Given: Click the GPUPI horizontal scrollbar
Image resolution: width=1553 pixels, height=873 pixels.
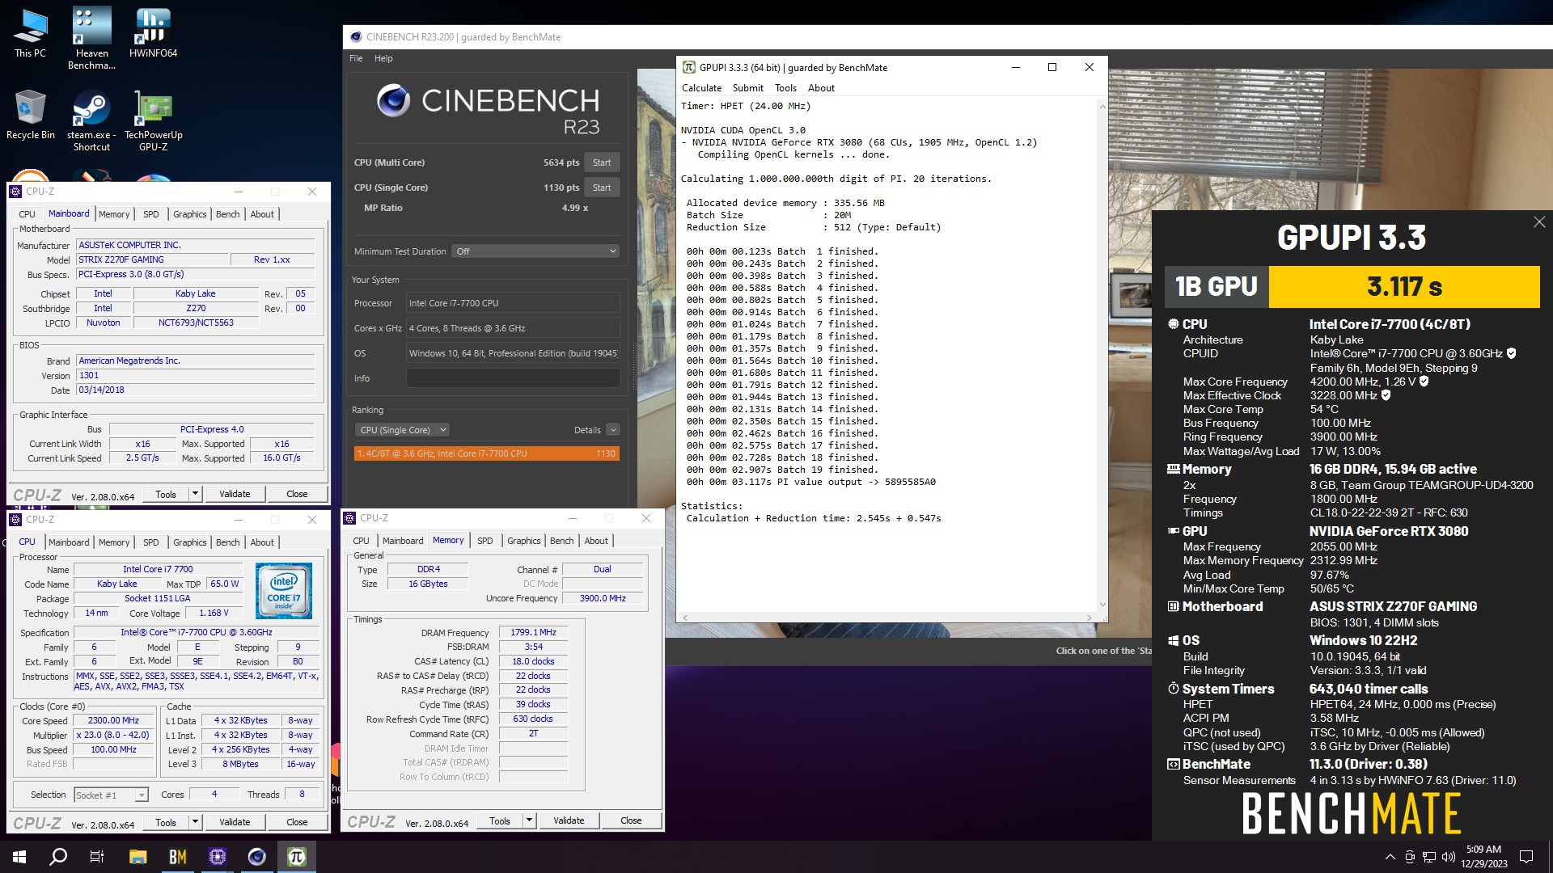Looking at the screenshot, I should pyautogui.click(x=887, y=618).
